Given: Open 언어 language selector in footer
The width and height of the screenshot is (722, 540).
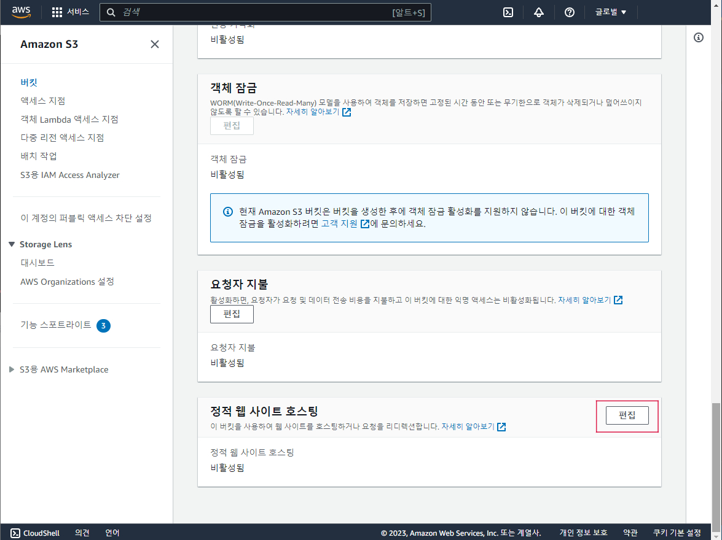Looking at the screenshot, I should [112, 533].
